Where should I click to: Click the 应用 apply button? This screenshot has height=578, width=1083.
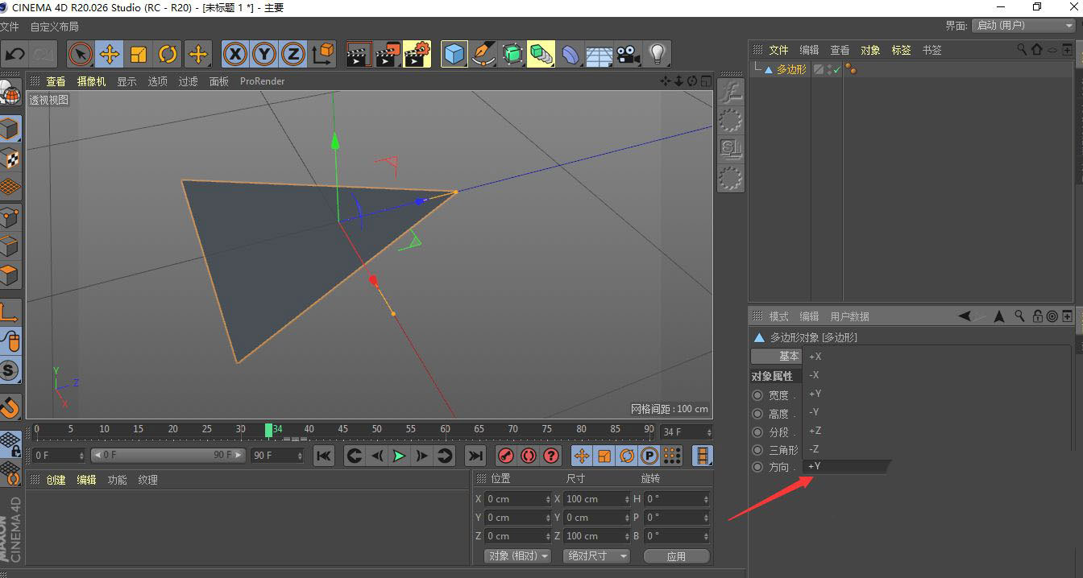[x=676, y=556]
